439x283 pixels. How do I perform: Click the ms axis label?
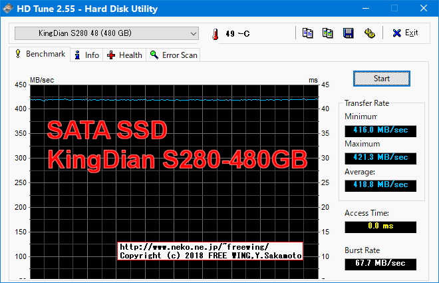[x=313, y=80]
